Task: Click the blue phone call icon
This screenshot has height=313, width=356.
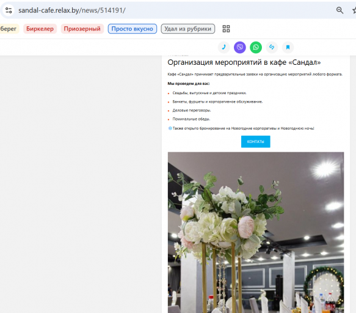Action: [224, 47]
